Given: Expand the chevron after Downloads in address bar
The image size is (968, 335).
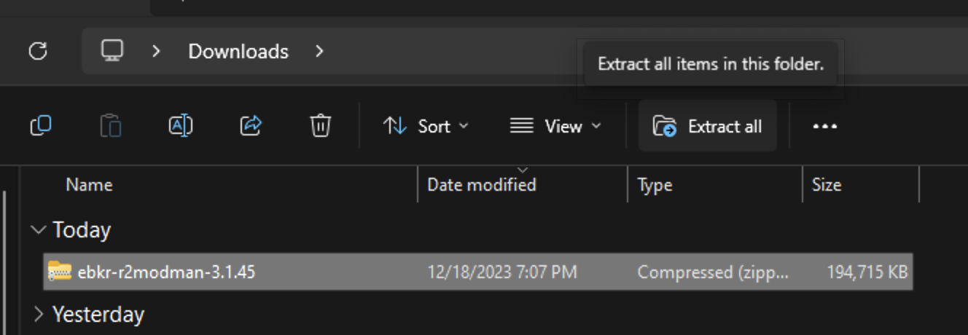Looking at the screenshot, I should [319, 51].
